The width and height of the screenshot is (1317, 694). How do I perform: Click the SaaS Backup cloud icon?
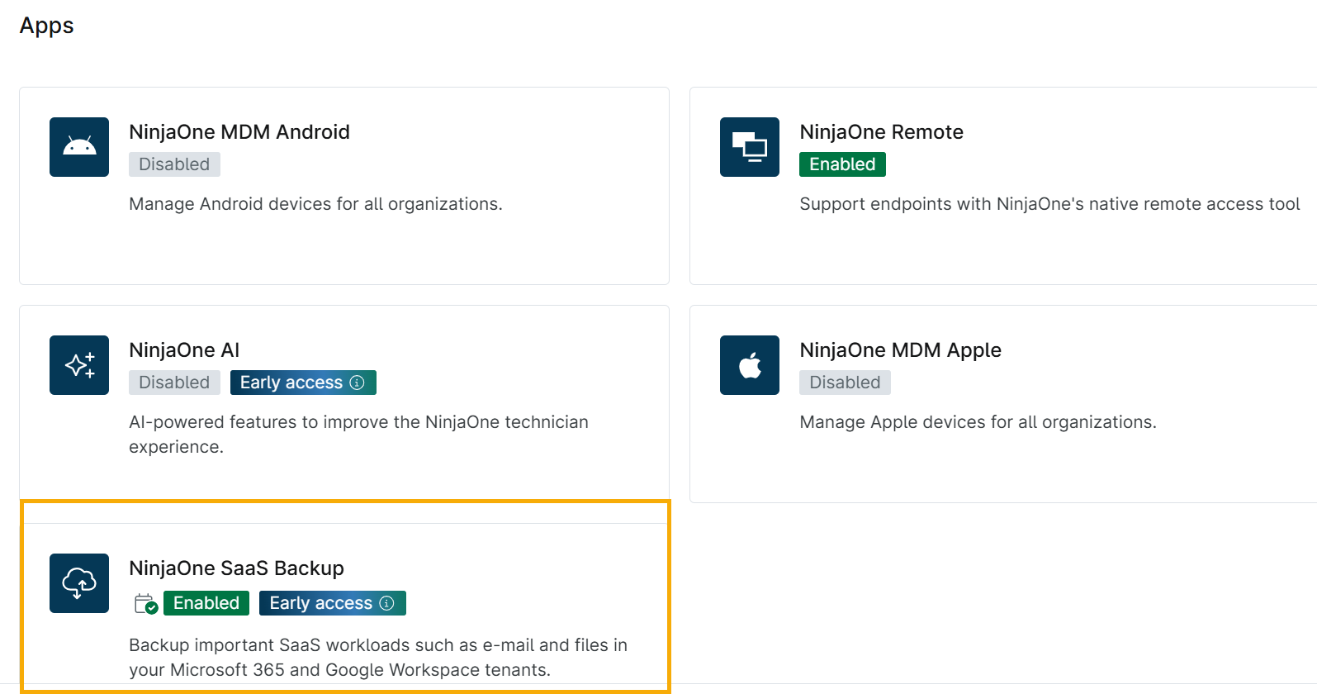point(79,583)
